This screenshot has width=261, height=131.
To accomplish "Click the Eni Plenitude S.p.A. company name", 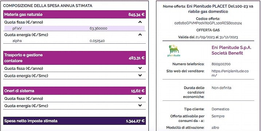I will [231, 50].
